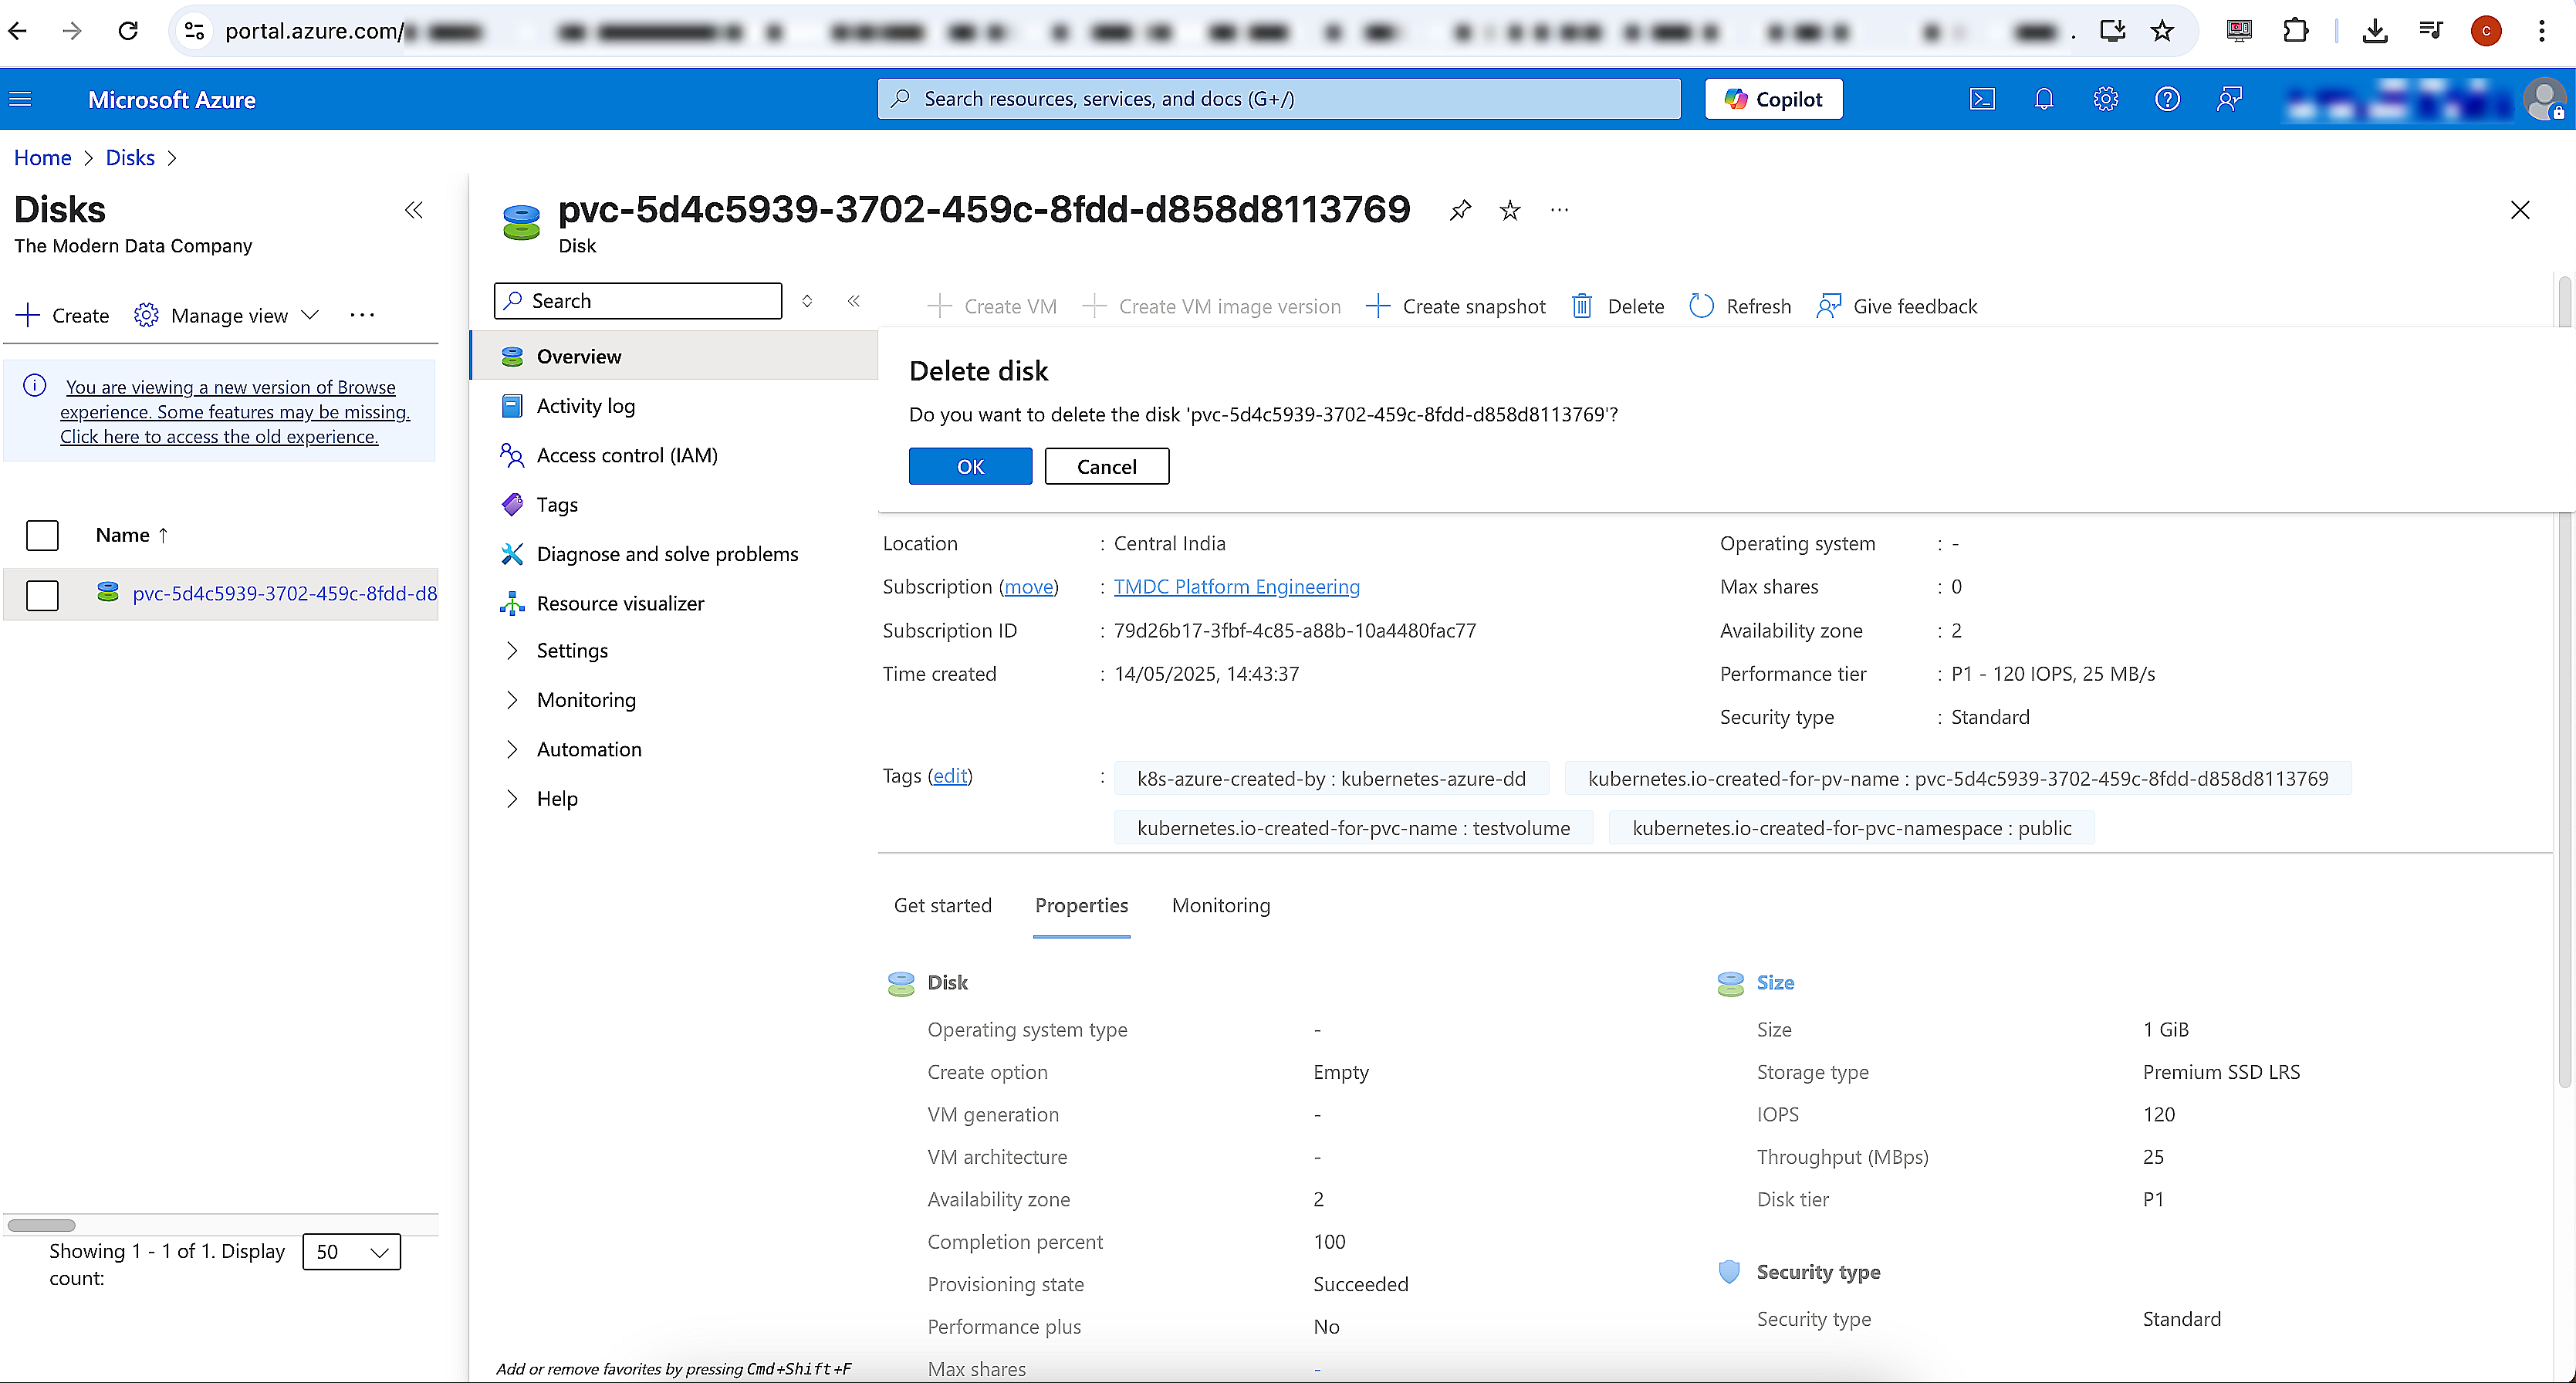Screen dimensions: 2576x1383
Task: Collapse the resource menu sidebar
Action: click(854, 301)
